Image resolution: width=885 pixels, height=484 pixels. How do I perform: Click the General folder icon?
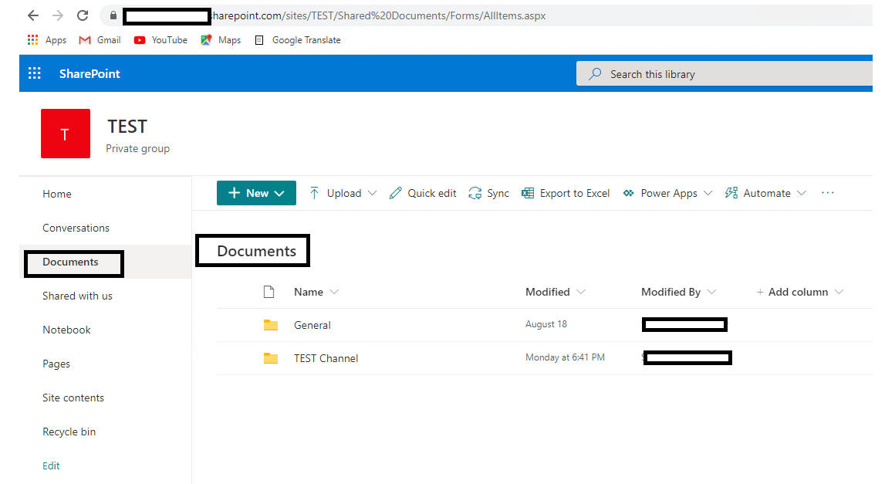click(x=271, y=325)
